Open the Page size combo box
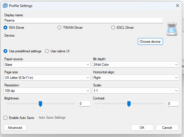Screen dimensions: 184x137 pyautogui.click(x=47, y=78)
